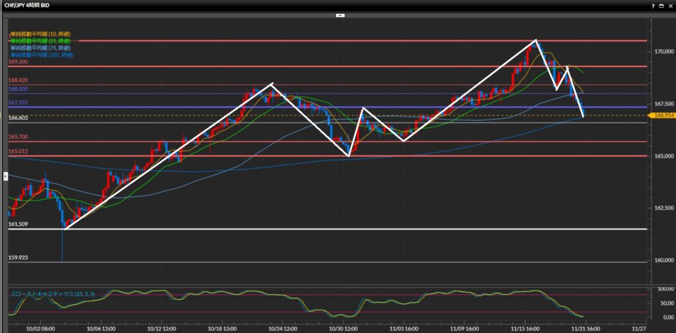676x333 pixels.
Task: Select the 10-period simple moving average label
Action: point(40,34)
